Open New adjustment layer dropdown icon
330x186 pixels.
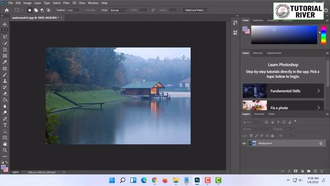click(x=302, y=171)
